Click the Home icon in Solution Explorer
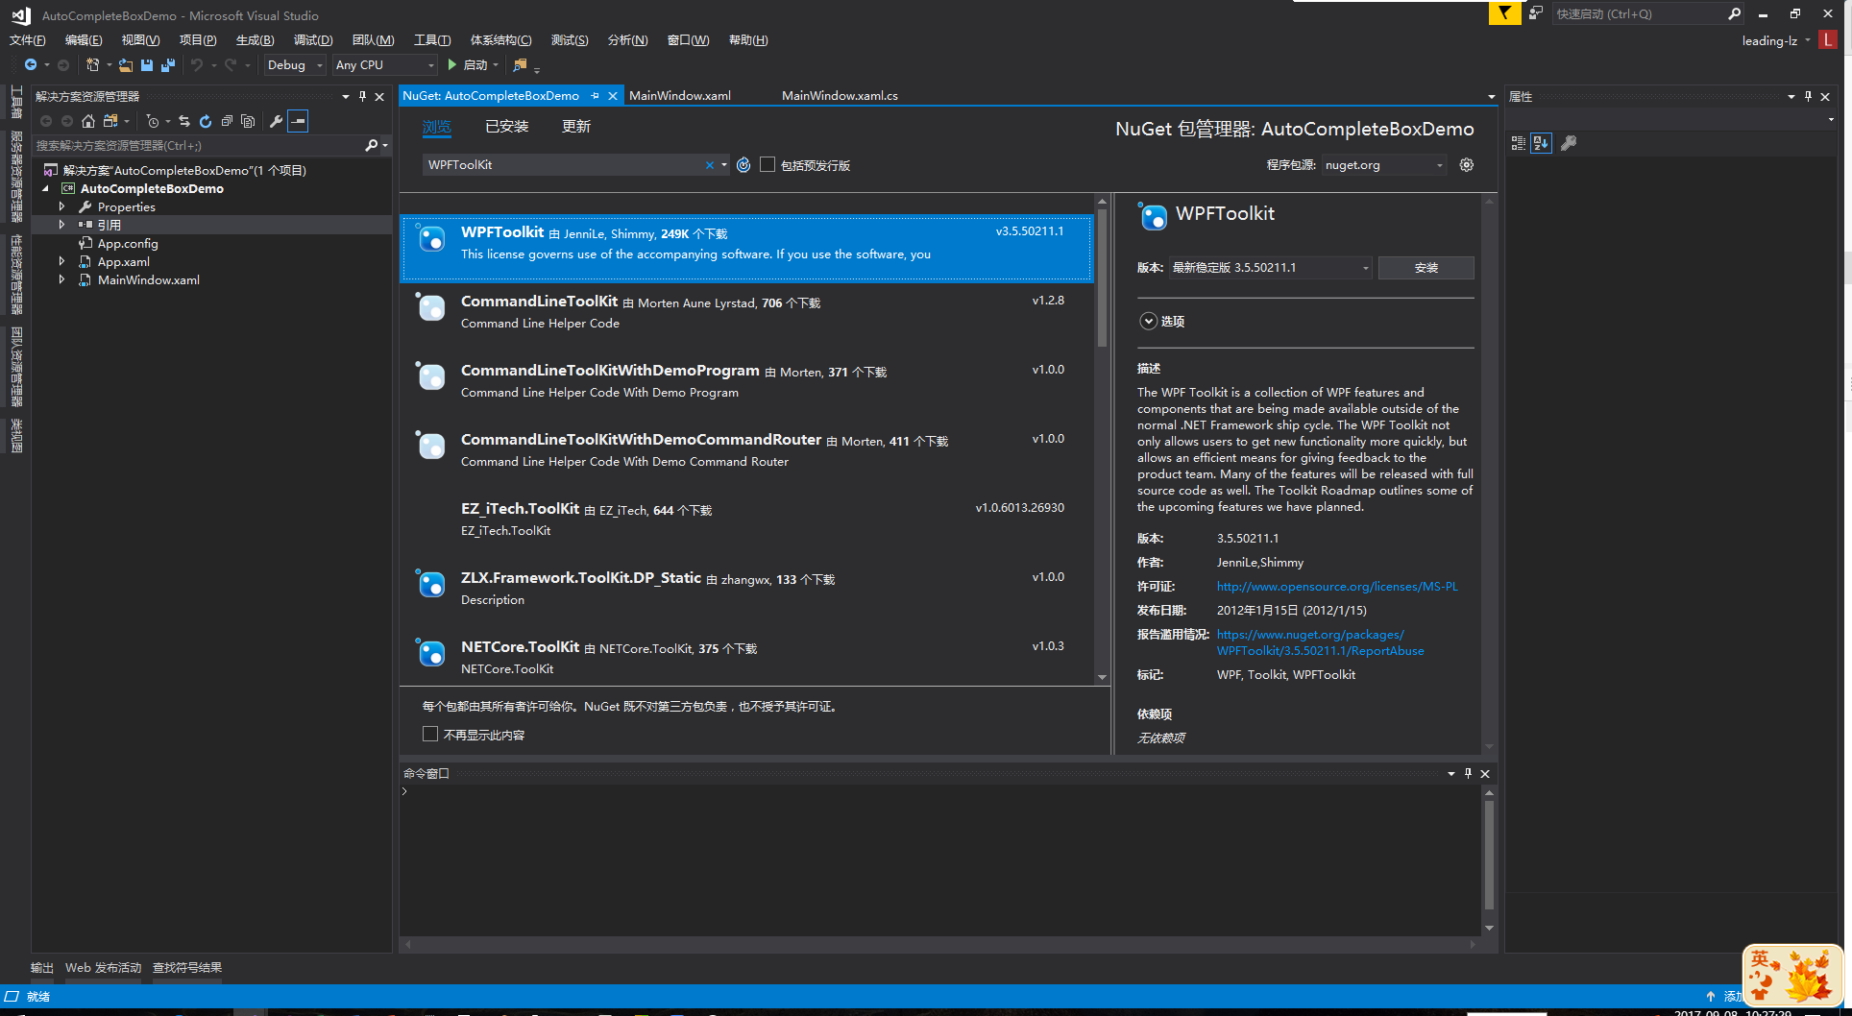The height and width of the screenshot is (1016, 1852). coord(88,121)
